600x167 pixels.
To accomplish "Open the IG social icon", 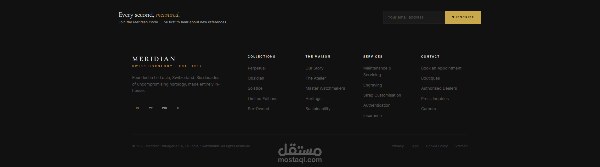I will [137, 108].
